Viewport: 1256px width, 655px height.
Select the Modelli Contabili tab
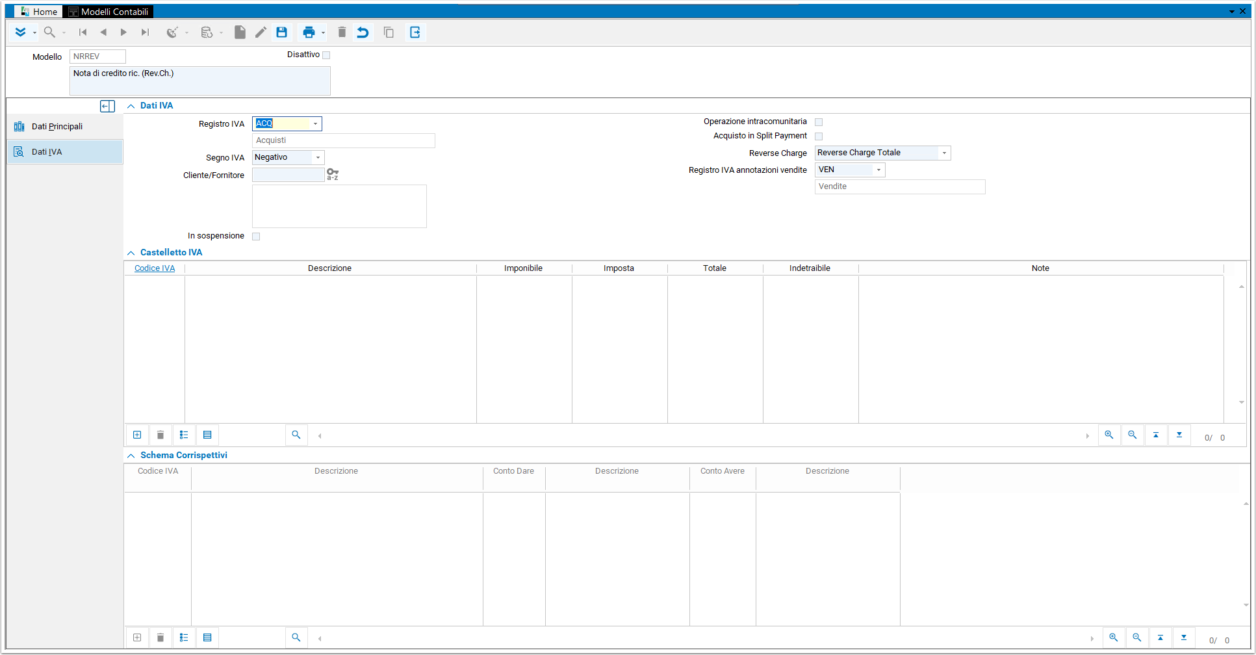pos(108,12)
